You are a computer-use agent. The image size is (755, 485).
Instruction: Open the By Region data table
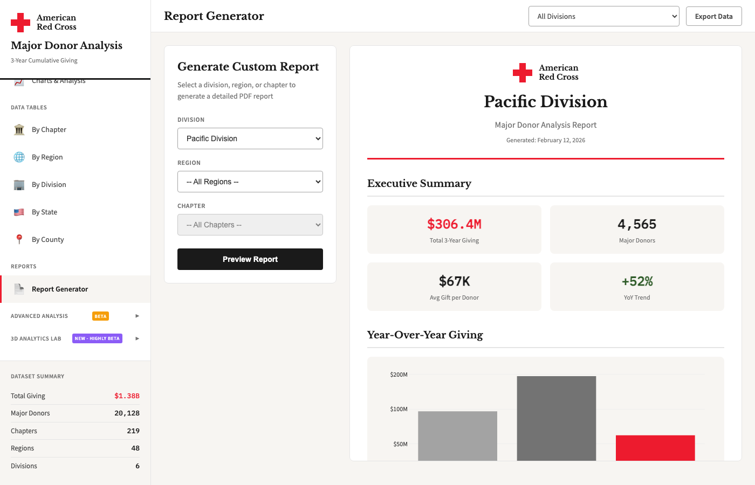(75, 157)
